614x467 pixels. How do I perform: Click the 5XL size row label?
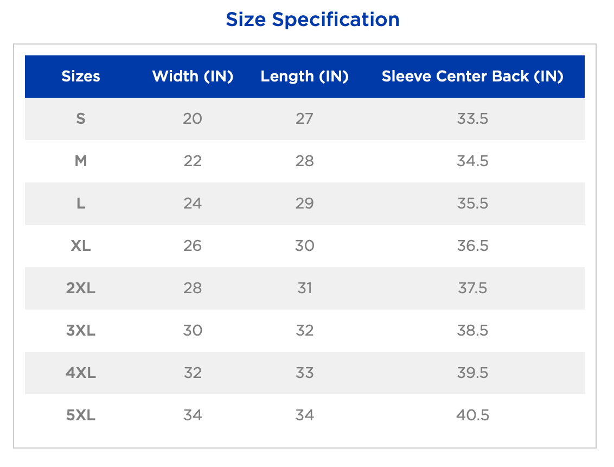tap(81, 415)
